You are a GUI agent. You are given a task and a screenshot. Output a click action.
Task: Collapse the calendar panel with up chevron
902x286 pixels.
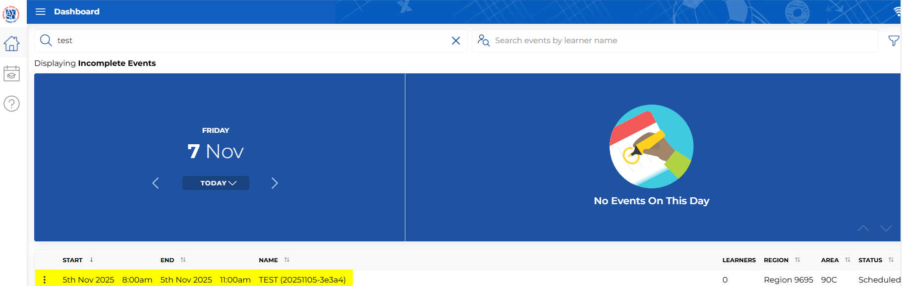click(863, 228)
